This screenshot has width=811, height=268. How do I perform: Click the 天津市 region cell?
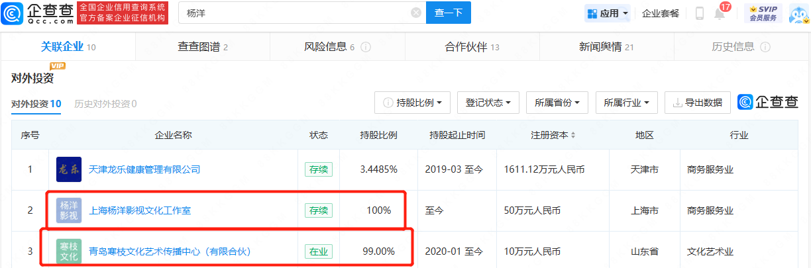(x=645, y=169)
